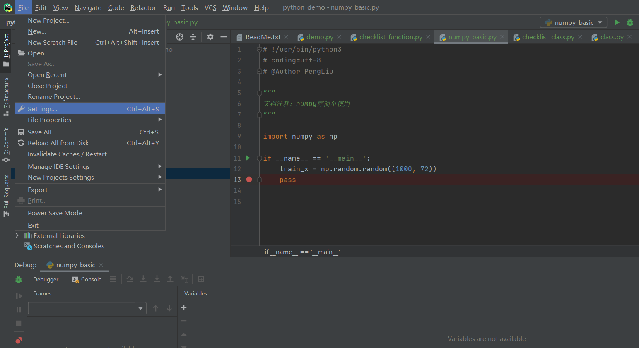Click previous frame up arrow in Frames
Viewport: 639px width, 348px height.
coord(156,308)
